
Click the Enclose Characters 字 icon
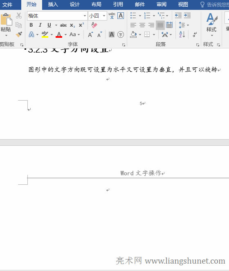point(121,34)
